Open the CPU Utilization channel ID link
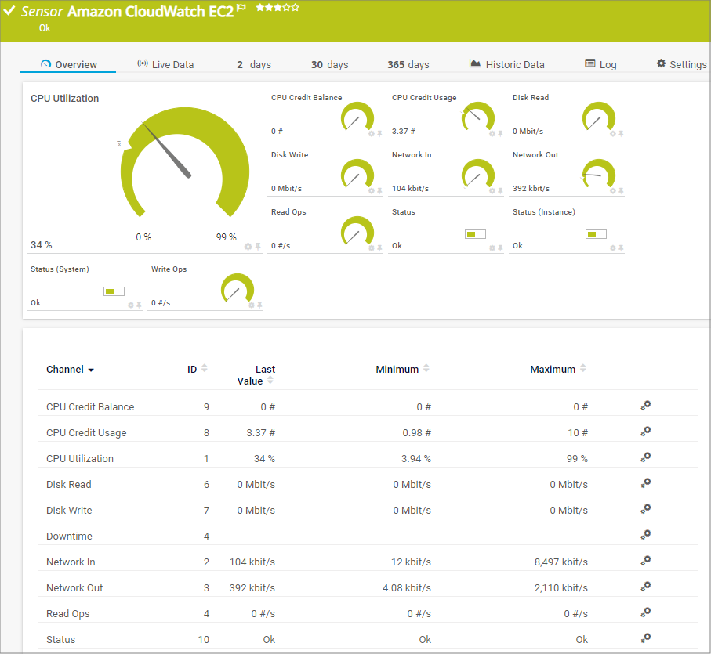This screenshot has height=654, width=711. tap(206, 457)
